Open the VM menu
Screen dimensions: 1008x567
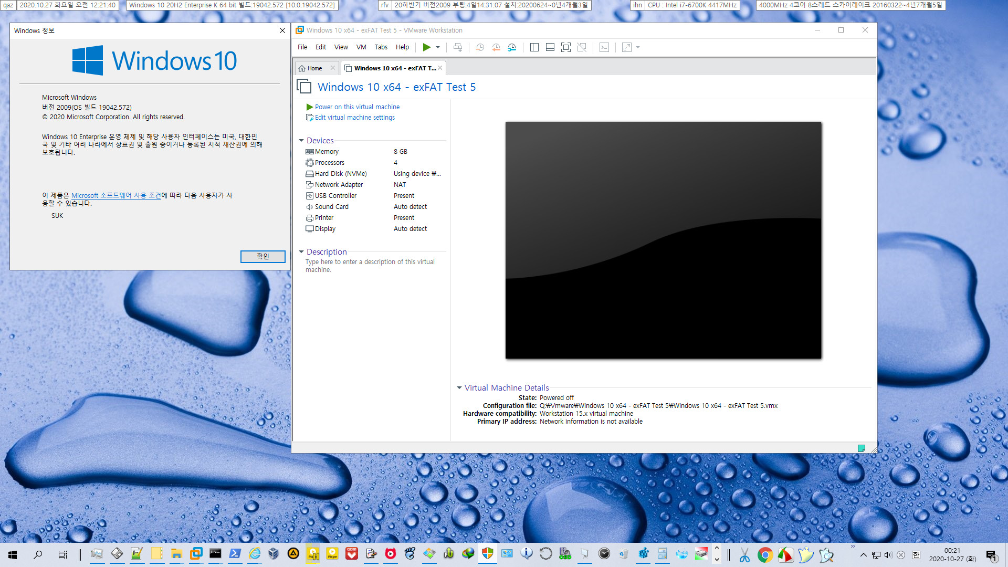coord(361,47)
